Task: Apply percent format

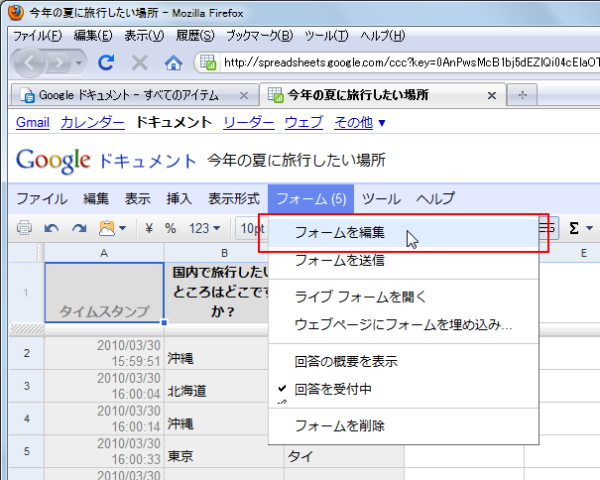Action: pyautogui.click(x=171, y=228)
